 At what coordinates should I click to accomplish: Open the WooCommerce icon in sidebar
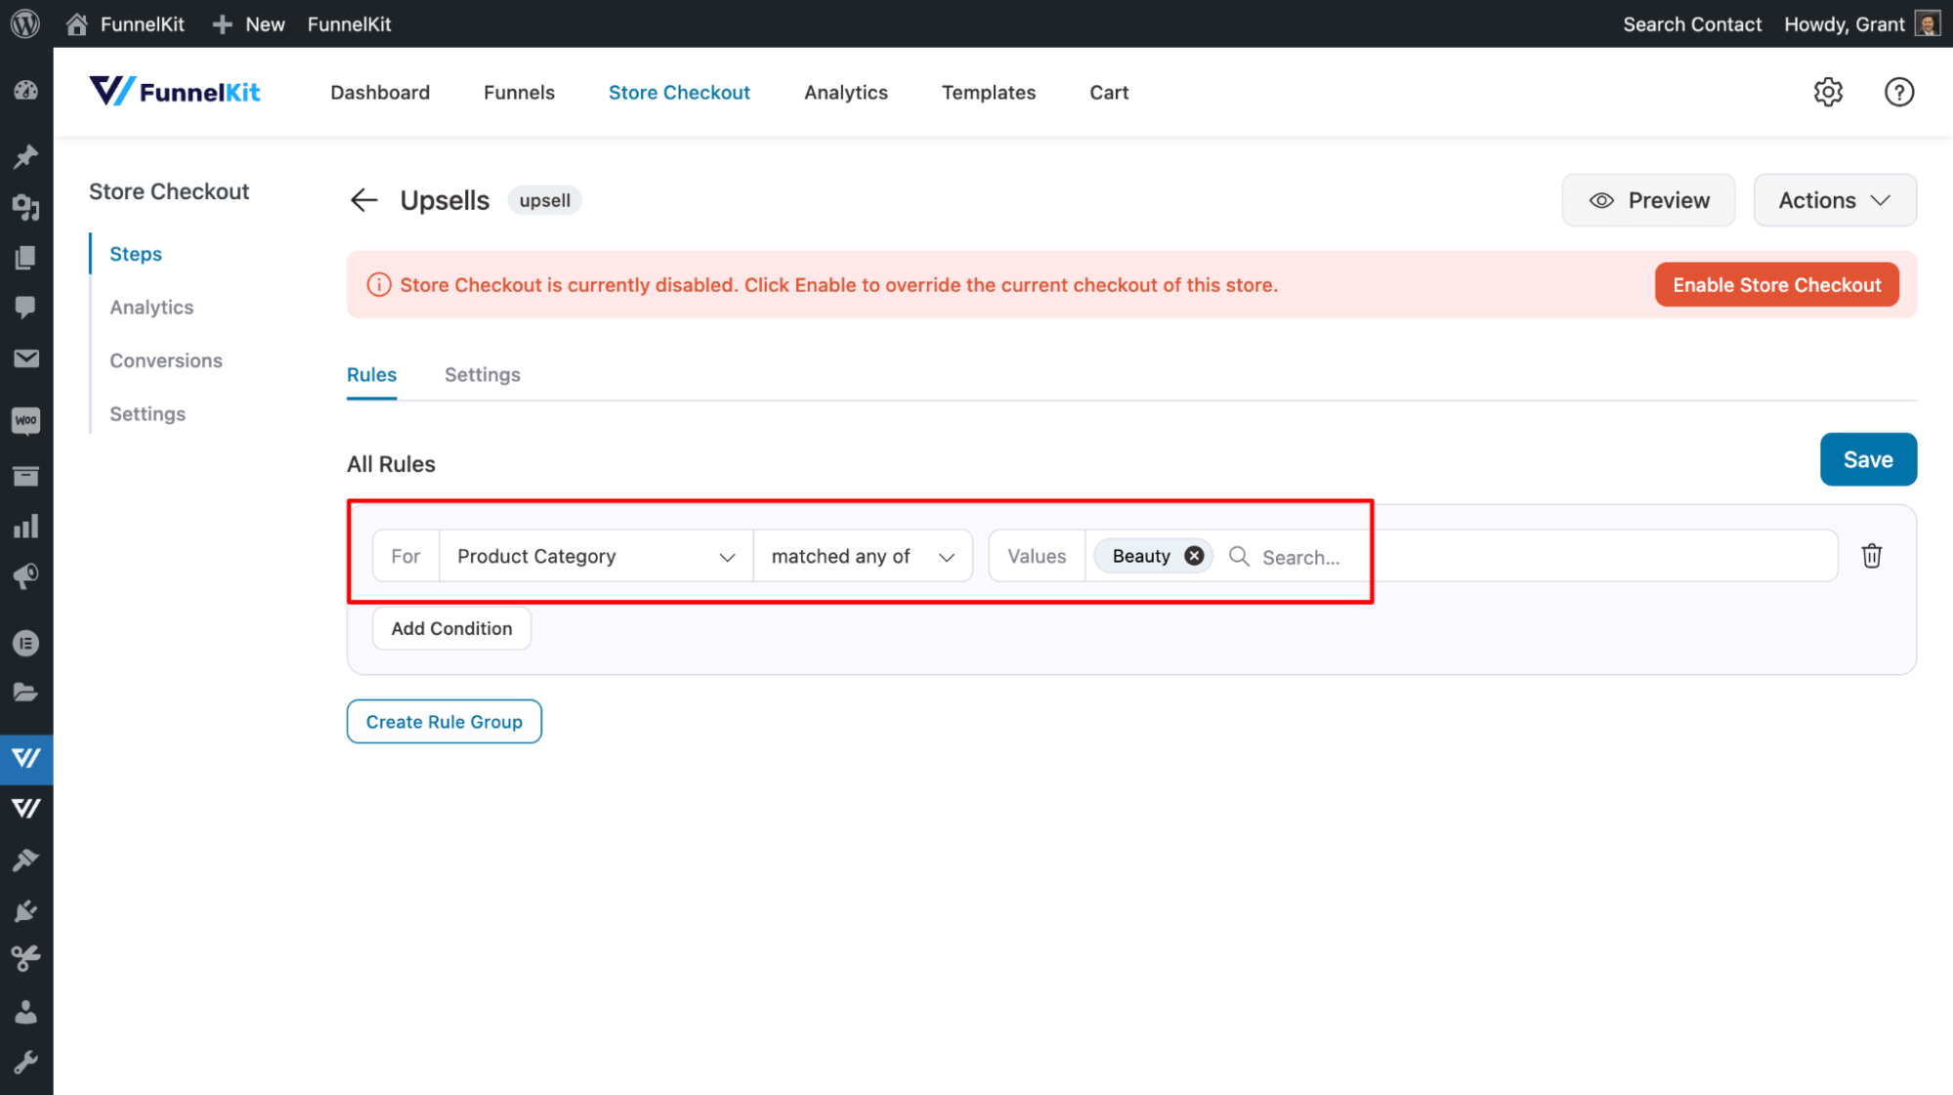click(x=26, y=420)
